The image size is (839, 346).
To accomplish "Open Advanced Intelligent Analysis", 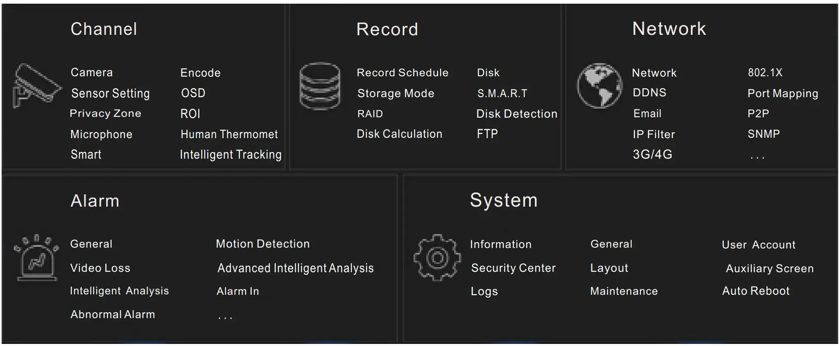I will click(296, 268).
